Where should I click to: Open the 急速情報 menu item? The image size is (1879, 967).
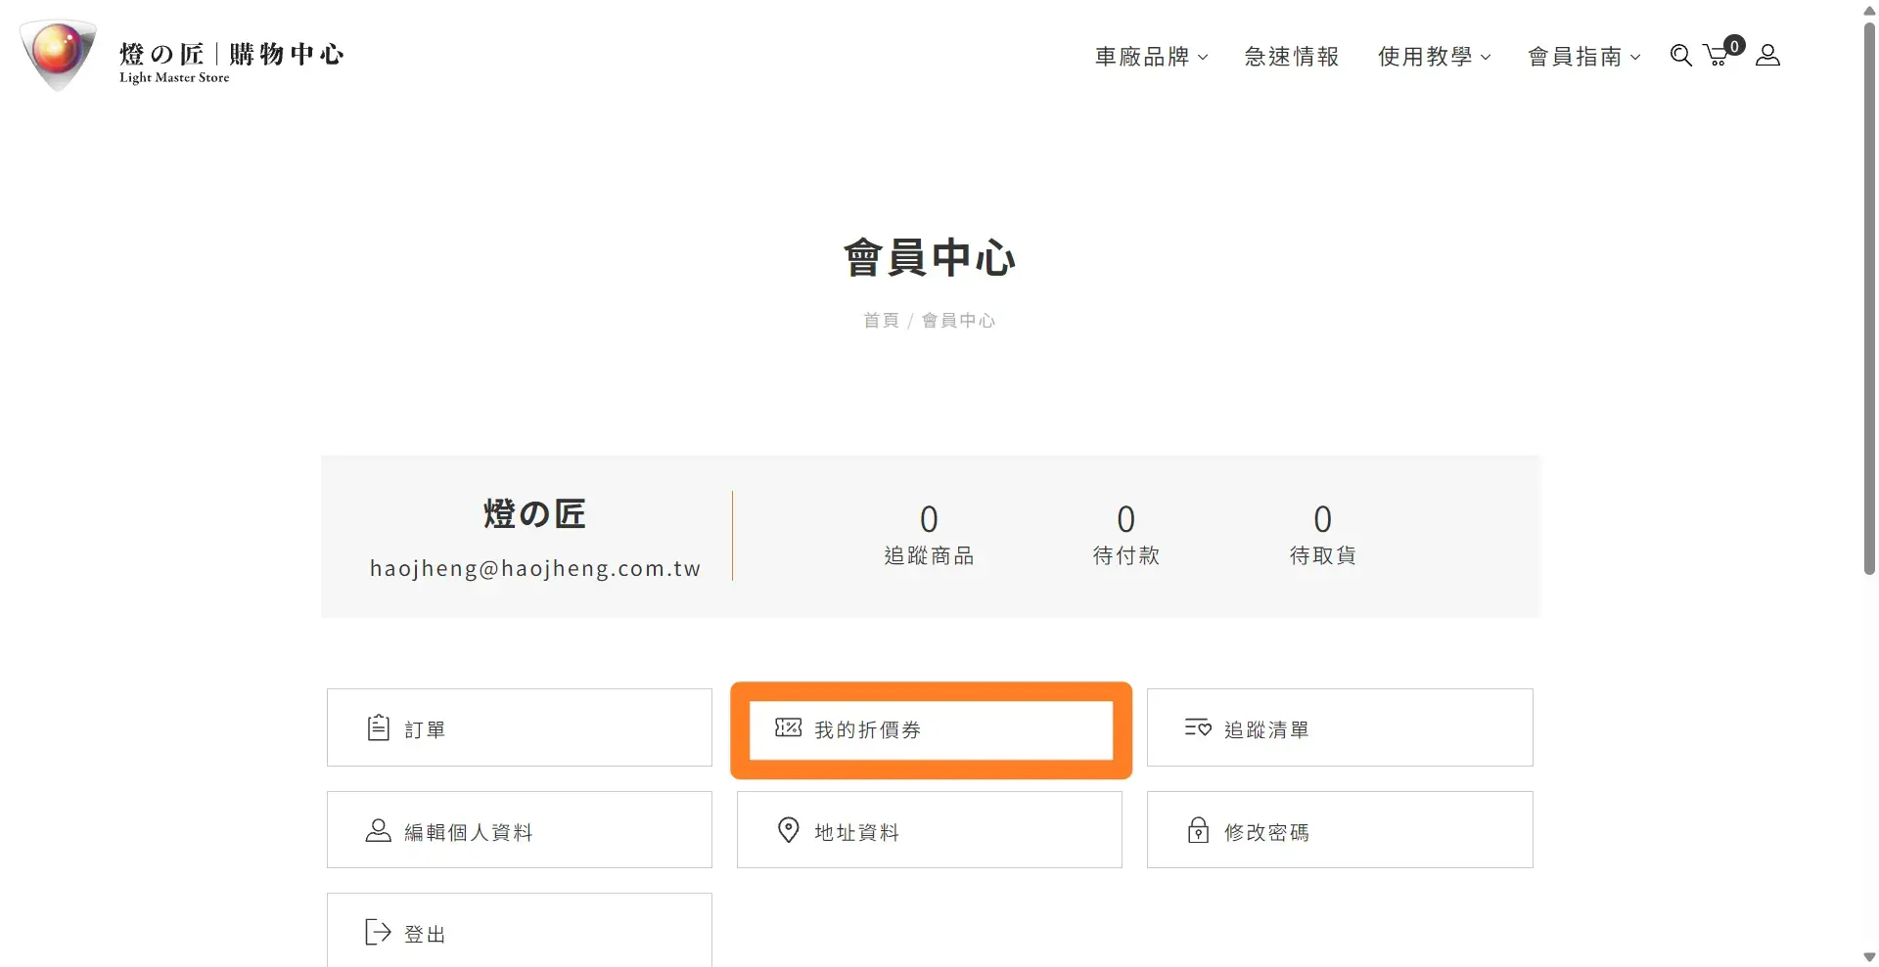(1292, 57)
